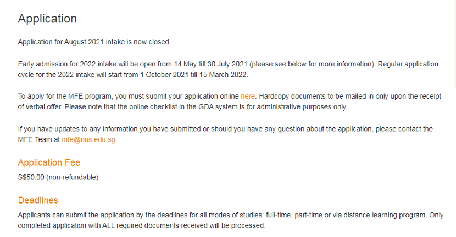The image size is (456, 237).
Task: Open the online application 'here' link
Action: (x=247, y=96)
